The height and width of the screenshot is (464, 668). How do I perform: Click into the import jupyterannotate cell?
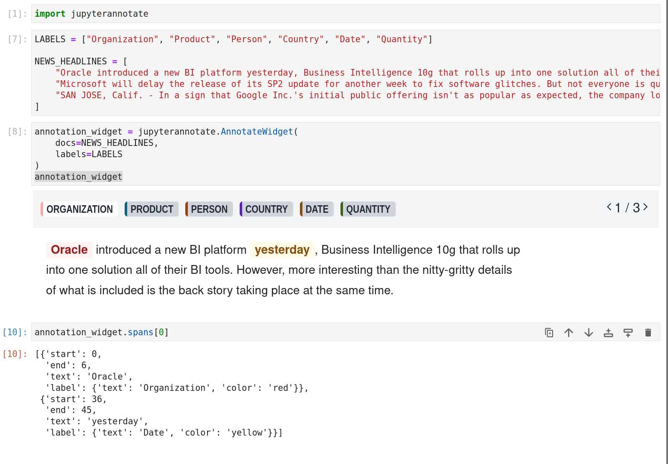click(346, 14)
